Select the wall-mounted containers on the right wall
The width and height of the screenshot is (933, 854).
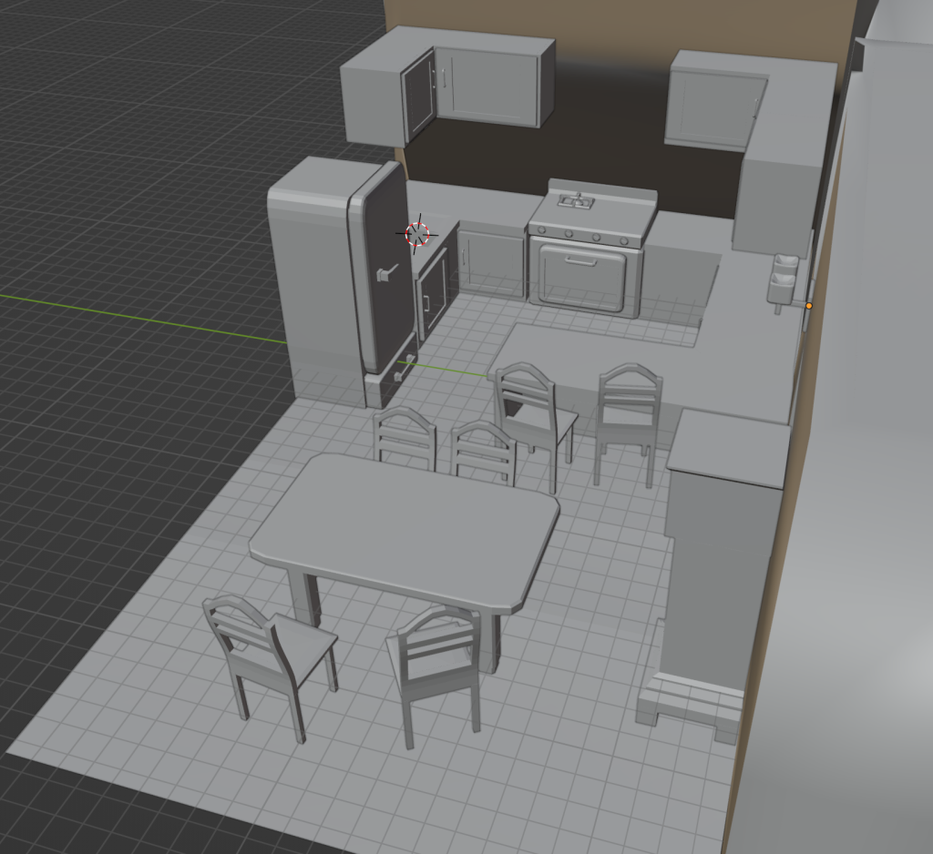784,280
